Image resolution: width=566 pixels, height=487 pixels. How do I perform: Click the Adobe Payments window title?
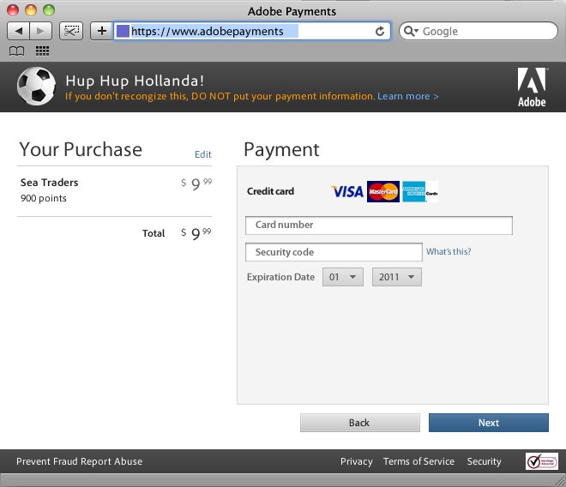292,11
